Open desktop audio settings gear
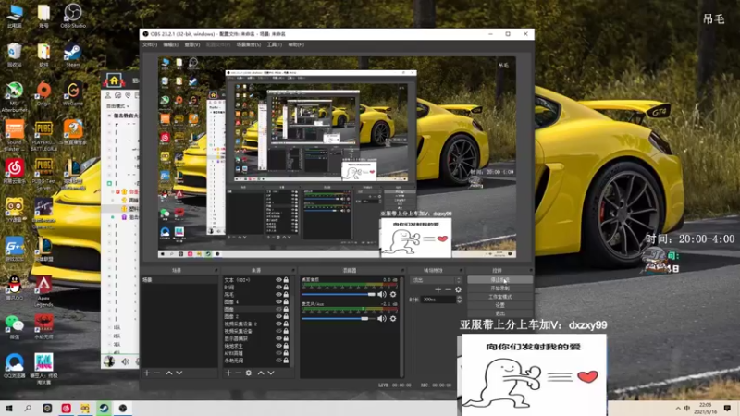 click(x=393, y=294)
